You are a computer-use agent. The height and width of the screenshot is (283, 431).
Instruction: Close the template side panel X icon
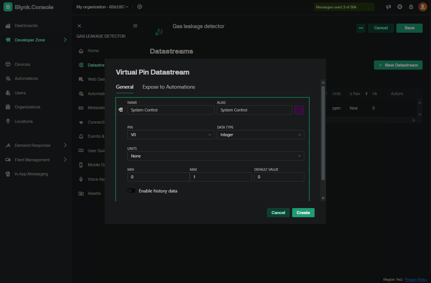(x=79, y=26)
